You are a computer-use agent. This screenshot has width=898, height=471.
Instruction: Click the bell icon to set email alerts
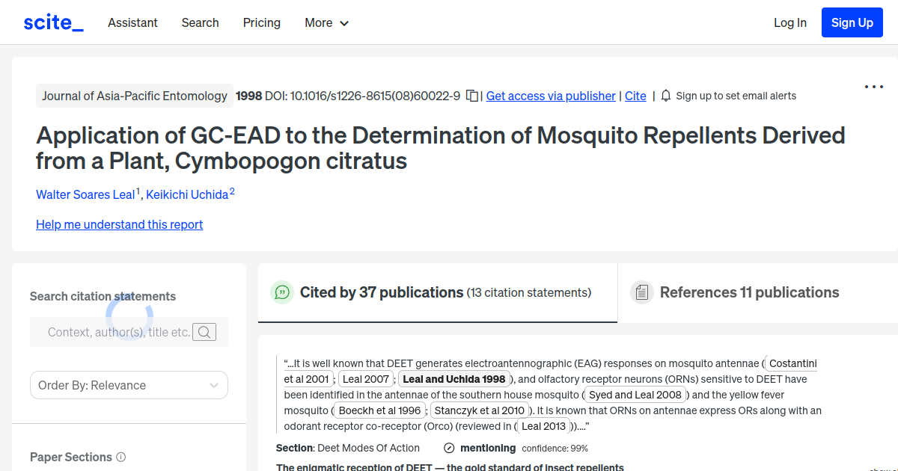[665, 96]
